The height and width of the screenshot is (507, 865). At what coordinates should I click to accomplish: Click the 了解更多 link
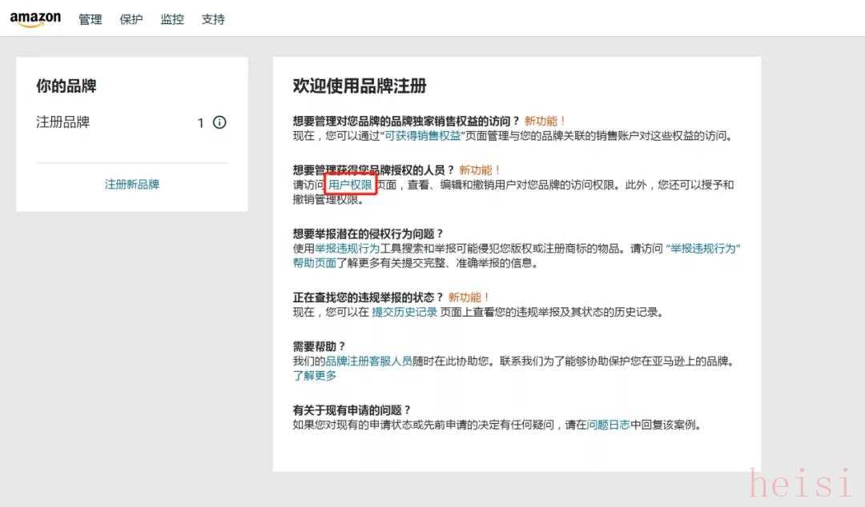point(315,376)
